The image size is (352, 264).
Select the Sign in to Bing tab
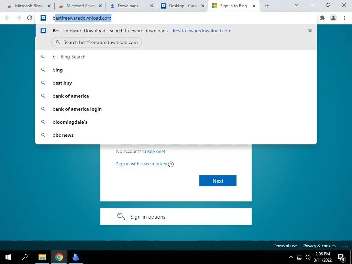pos(233,6)
